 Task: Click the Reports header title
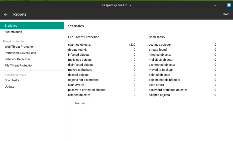tap(20, 14)
